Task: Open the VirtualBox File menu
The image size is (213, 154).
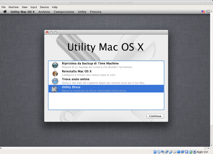Action: point(4,7)
